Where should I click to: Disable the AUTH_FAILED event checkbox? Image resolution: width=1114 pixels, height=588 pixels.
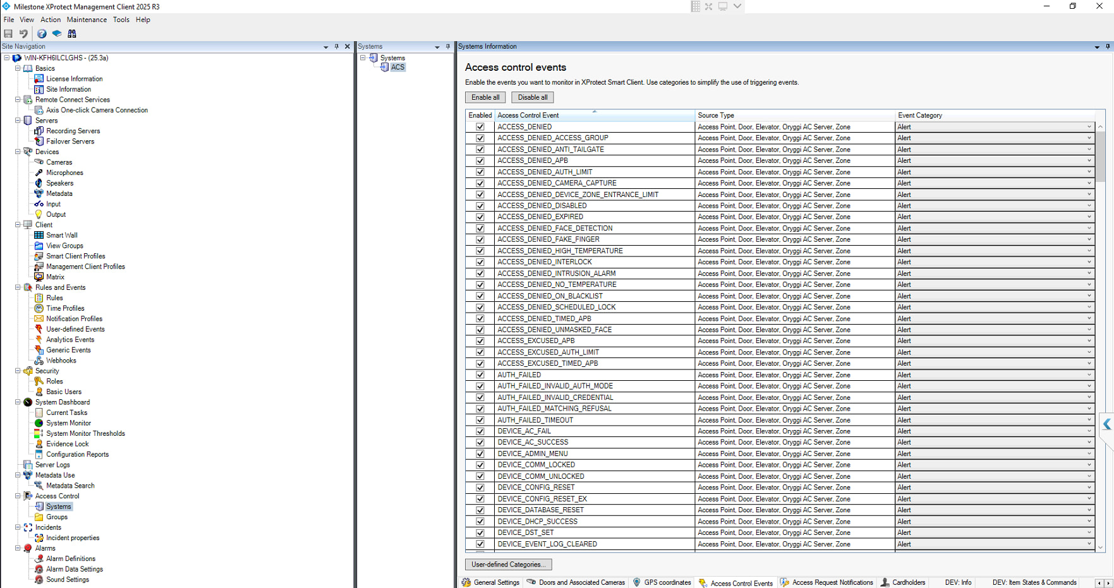point(480,375)
